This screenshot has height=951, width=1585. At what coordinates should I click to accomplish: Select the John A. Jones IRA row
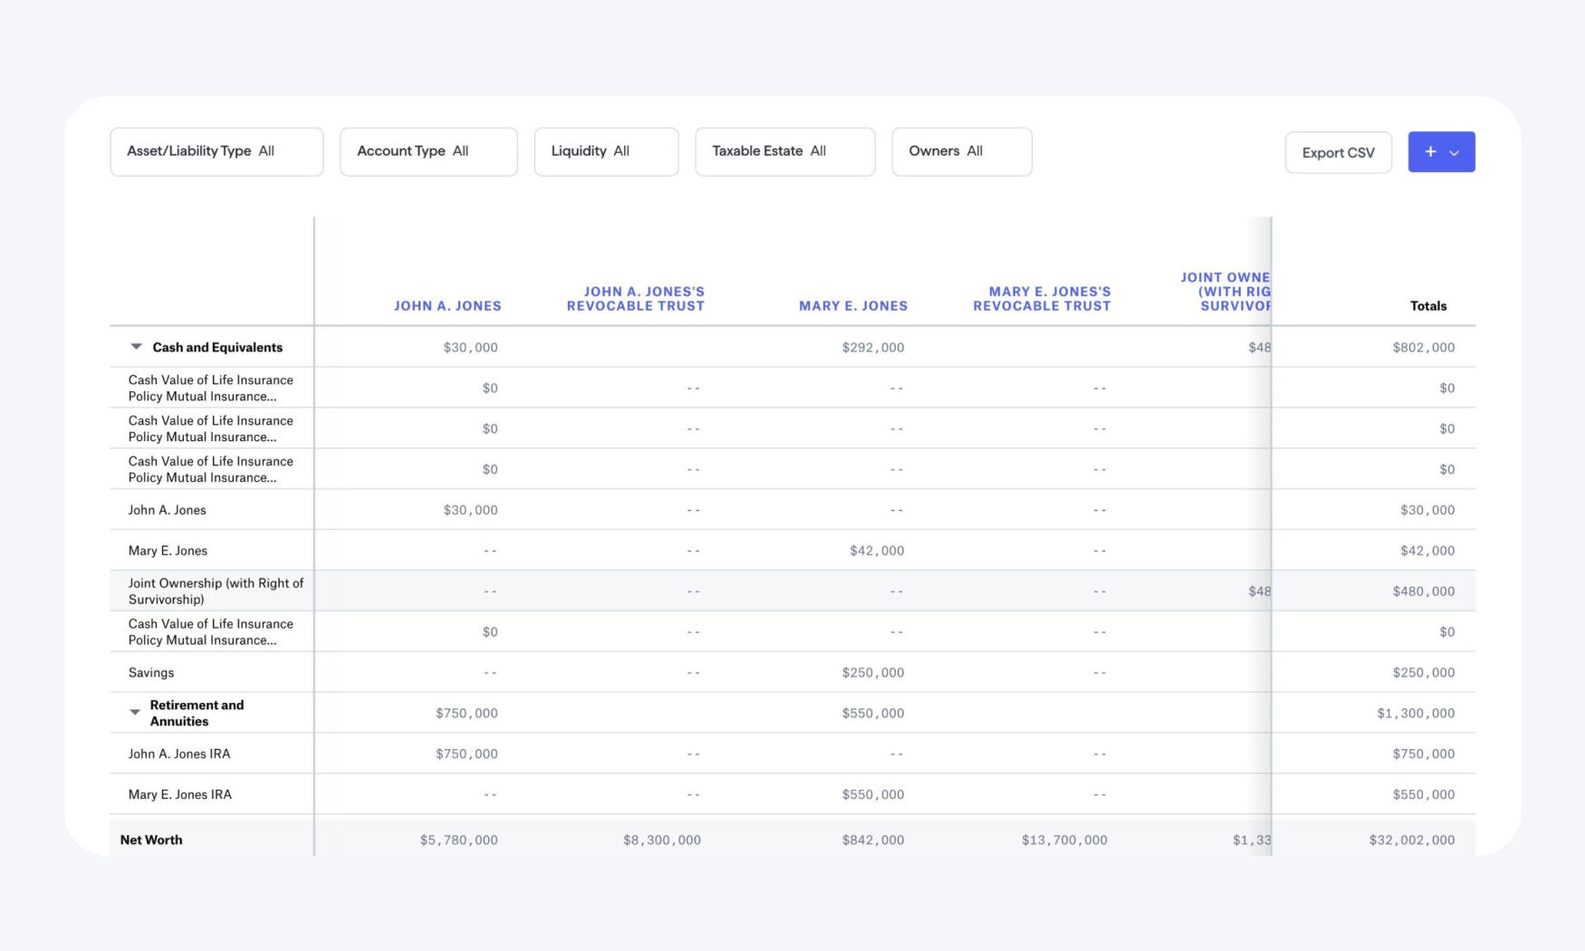click(x=179, y=753)
